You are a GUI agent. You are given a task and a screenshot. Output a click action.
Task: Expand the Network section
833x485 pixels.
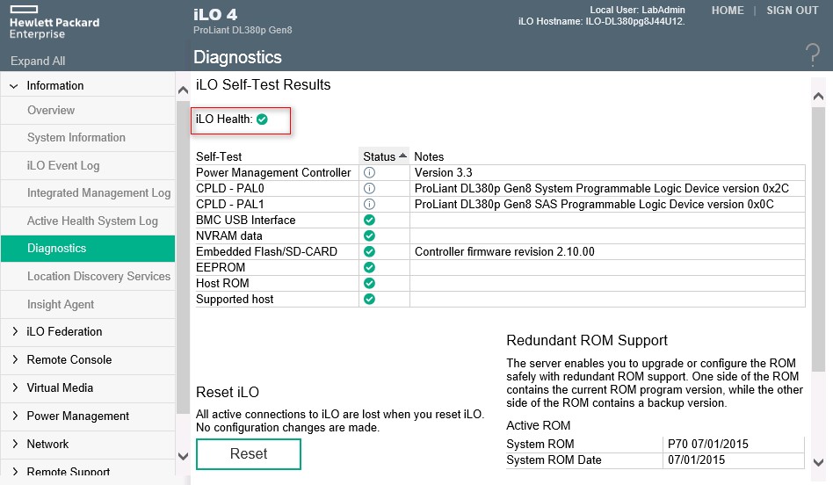[14, 444]
